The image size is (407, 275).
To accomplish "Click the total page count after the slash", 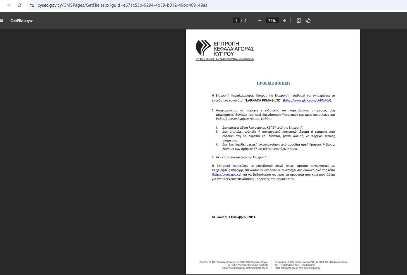I will click(245, 20).
